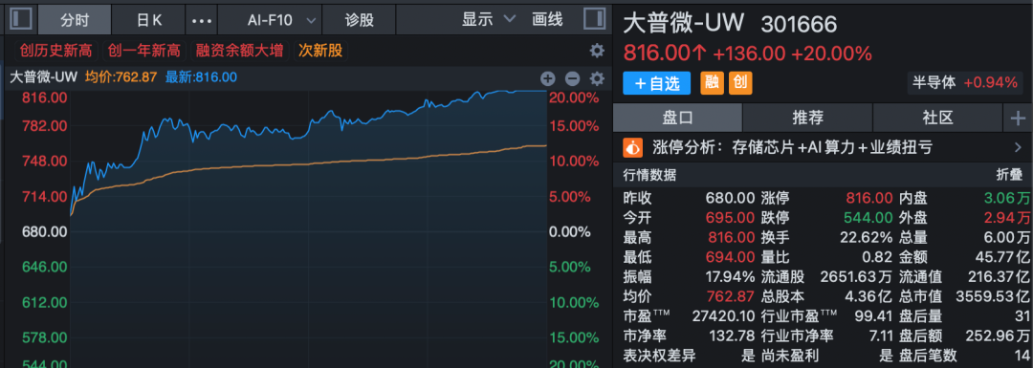Add new panel tab with plus

pyautogui.click(x=1018, y=119)
